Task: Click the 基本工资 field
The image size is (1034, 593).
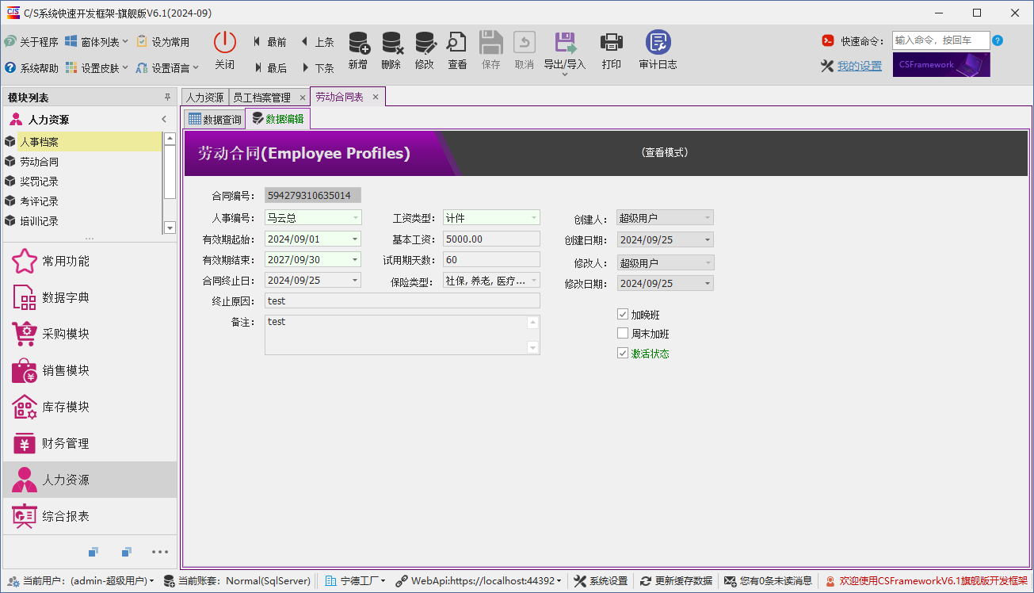Action: 491,239
